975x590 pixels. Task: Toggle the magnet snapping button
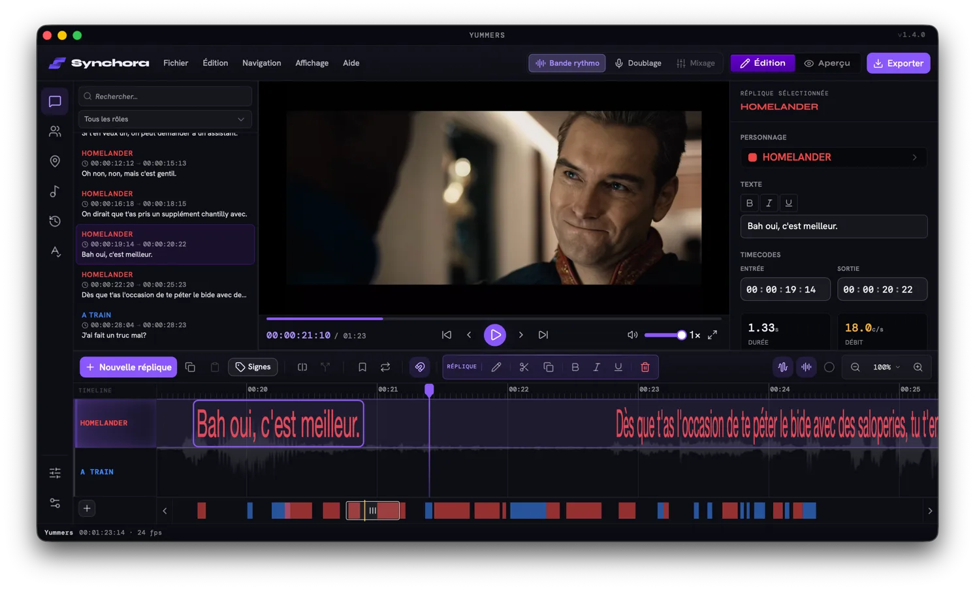[x=420, y=367]
